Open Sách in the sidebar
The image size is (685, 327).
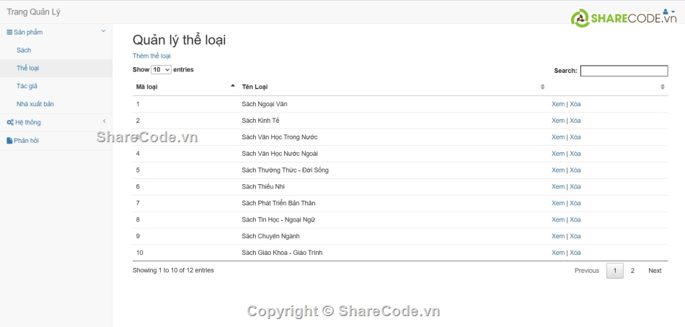coord(24,51)
